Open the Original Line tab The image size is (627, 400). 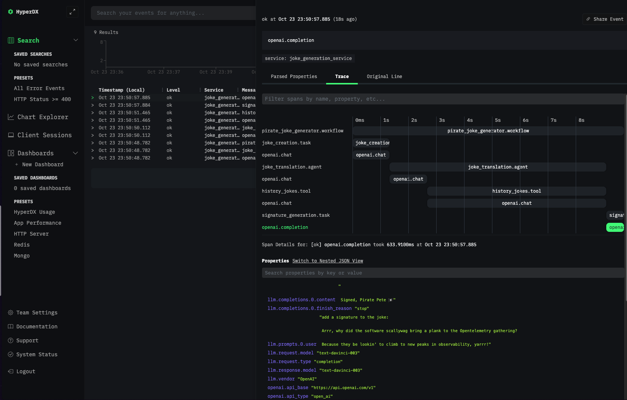pos(384,77)
